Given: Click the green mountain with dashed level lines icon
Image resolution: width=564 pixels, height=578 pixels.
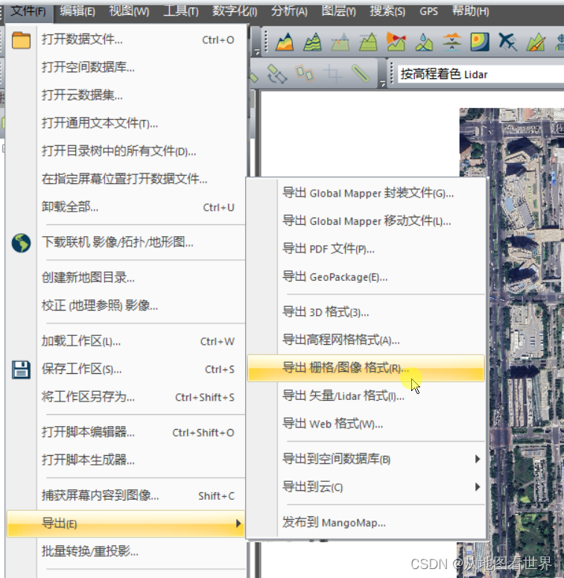Looking at the screenshot, I should [x=368, y=42].
